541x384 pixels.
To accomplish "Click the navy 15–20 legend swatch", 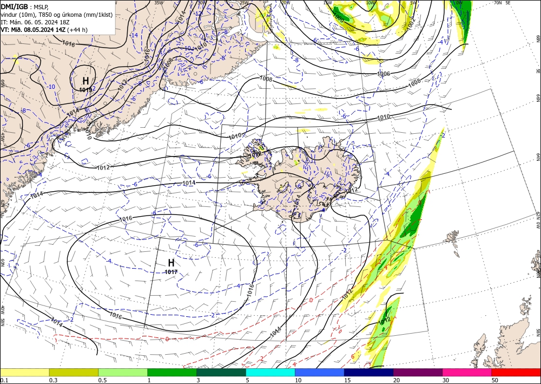I will pyautogui.click(x=369, y=372).
